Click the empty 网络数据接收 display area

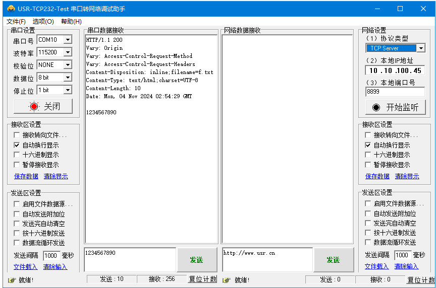point(288,139)
